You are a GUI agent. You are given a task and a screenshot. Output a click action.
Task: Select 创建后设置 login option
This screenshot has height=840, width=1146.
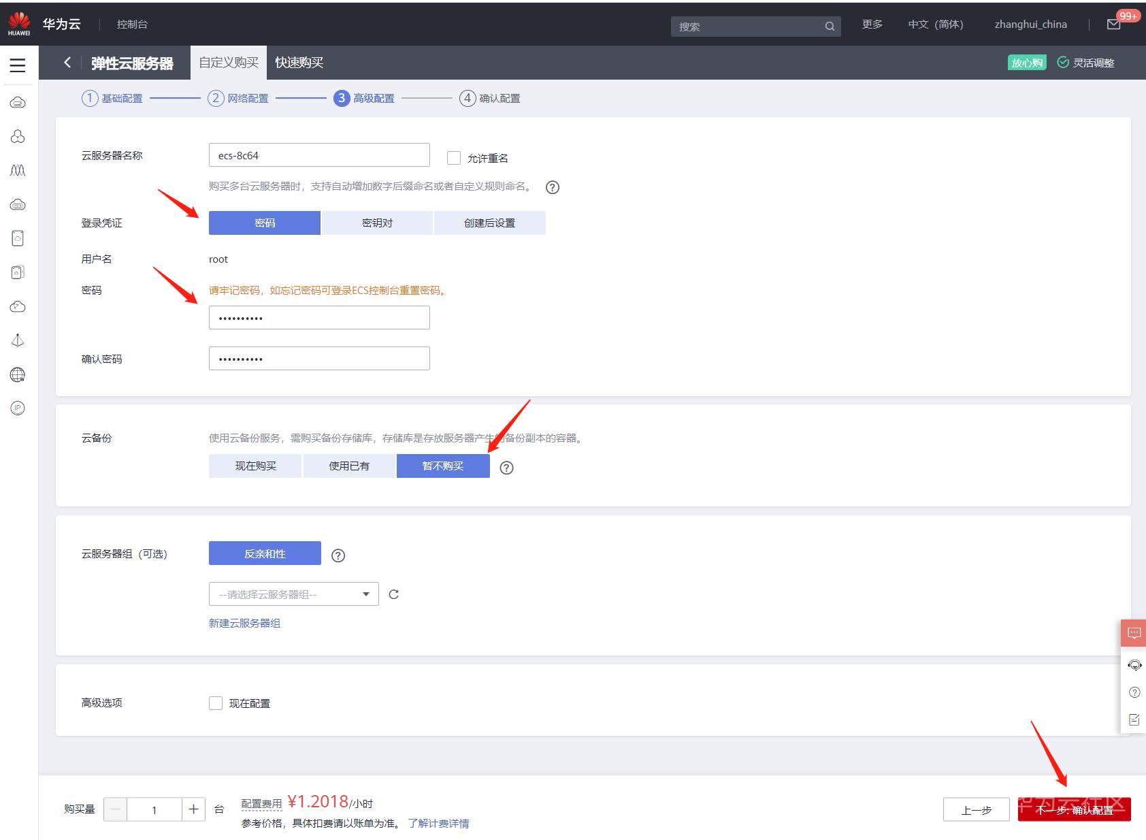[x=490, y=223]
